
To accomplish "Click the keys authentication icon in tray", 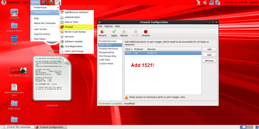I will (x=199, y=3).
